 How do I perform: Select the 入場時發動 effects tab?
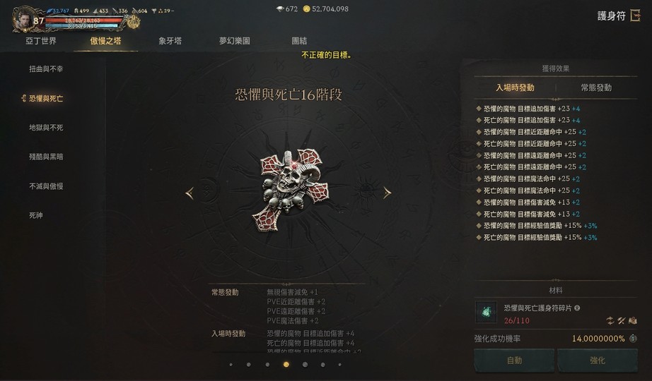click(515, 87)
